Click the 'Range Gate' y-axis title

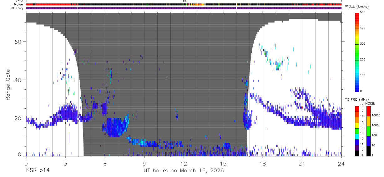point(8,85)
